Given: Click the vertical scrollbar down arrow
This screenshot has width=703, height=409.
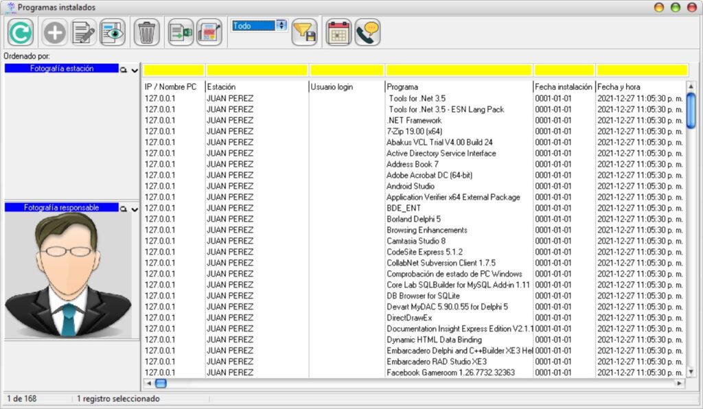Looking at the screenshot, I should [x=691, y=371].
